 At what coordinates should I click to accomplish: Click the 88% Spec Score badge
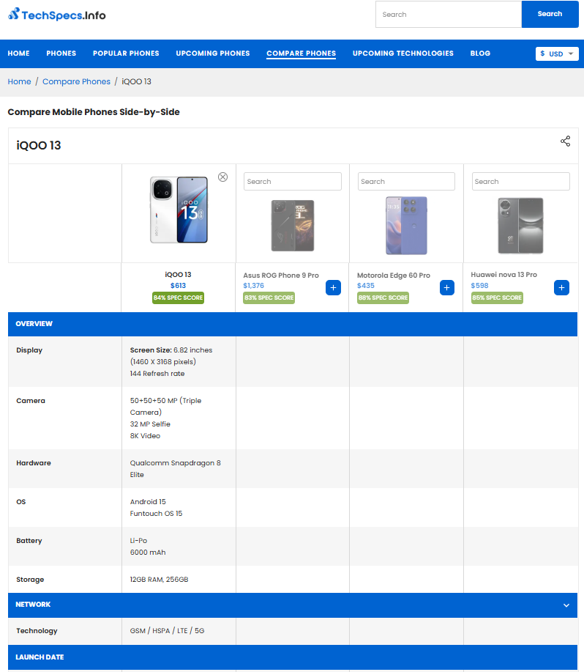click(383, 298)
